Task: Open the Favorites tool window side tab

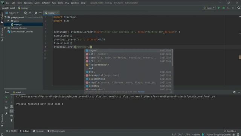Action: 2,120
